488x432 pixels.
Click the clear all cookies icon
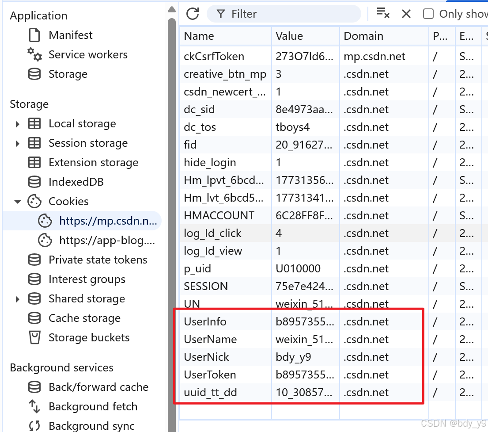coord(383,13)
